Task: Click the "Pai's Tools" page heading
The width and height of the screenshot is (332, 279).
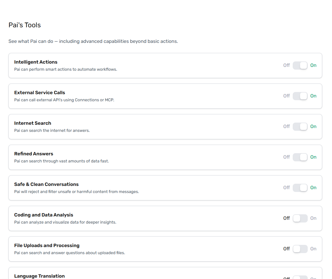Action: [25, 25]
